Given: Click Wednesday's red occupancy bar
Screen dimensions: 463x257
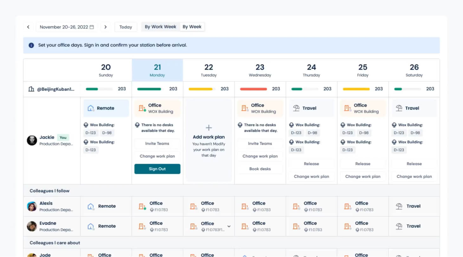Looking at the screenshot, I should [x=253, y=89].
